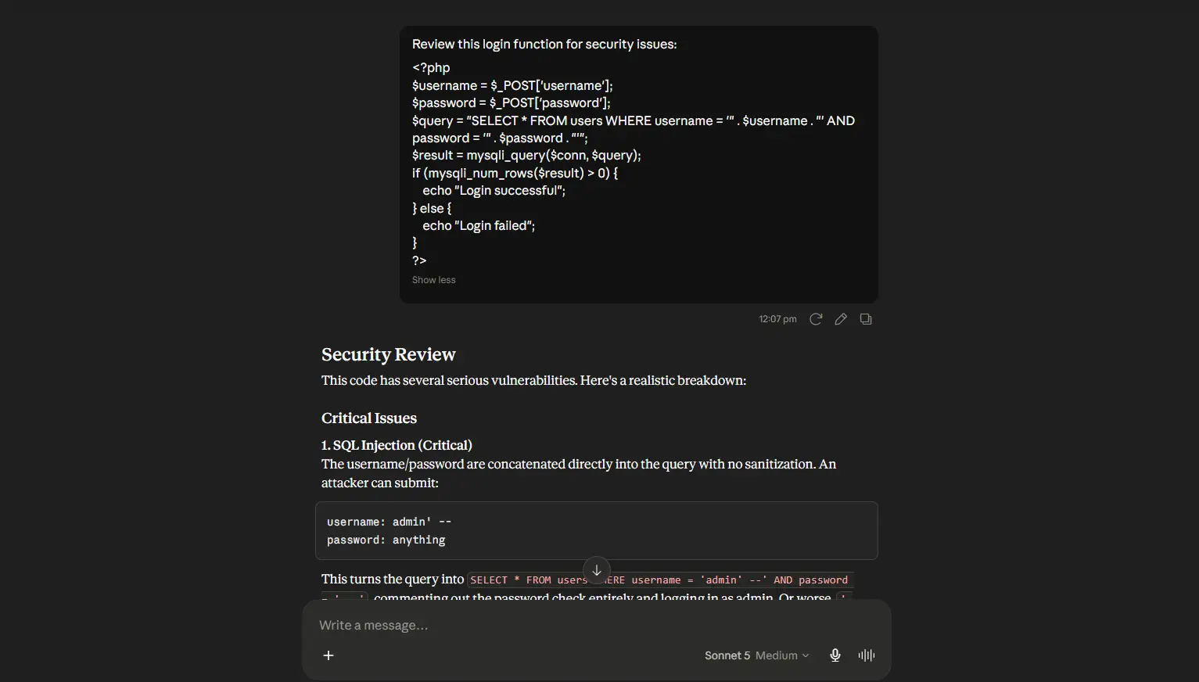Viewport: 1199px width, 682px height.
Task: Copy the user message with copy icon
Action: tap(866, 319)
